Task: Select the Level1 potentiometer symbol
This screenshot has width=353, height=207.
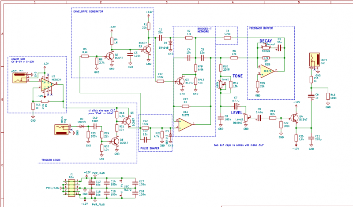Action: pos(246,118)
